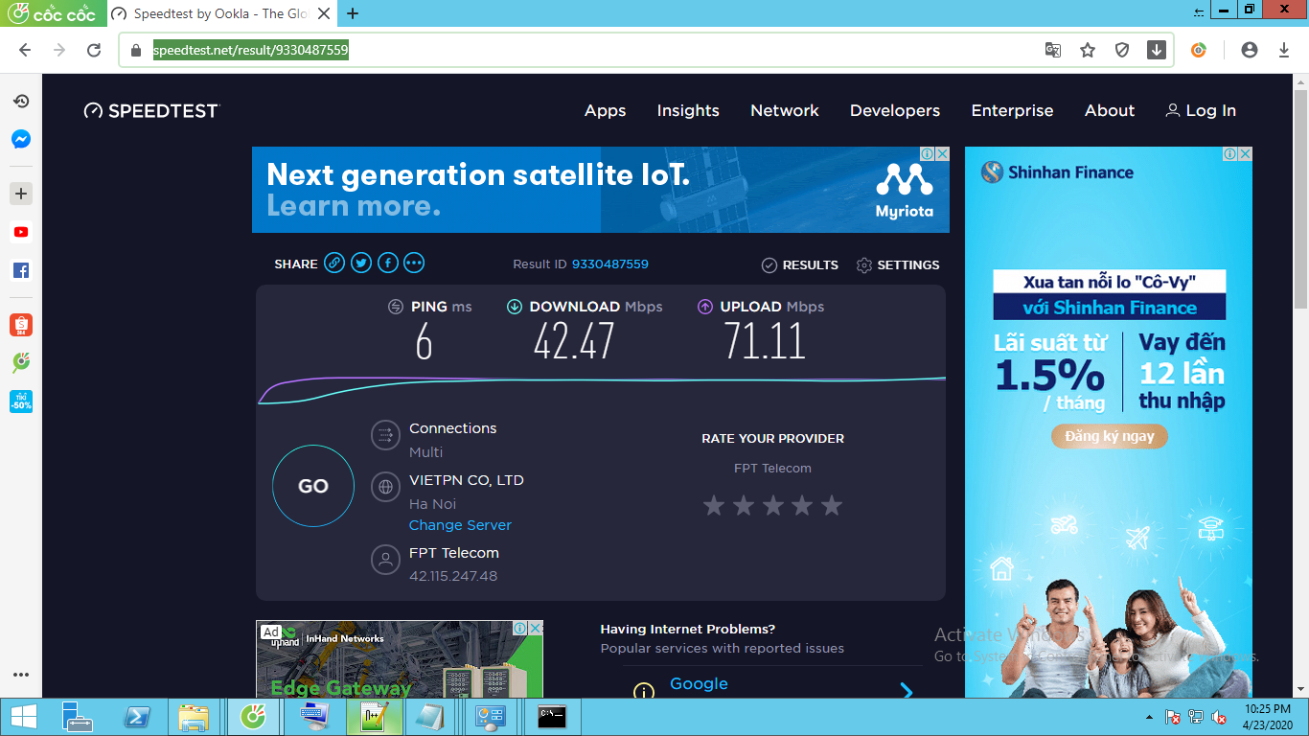This screenshot has width=1309, height=736.
Task: Open a new browser tab
Action: tap(353, 13)
